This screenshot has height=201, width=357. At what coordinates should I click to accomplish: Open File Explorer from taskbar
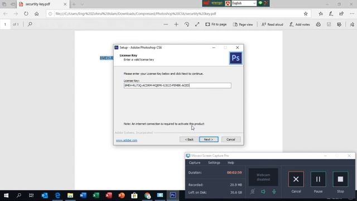(70, 195)
